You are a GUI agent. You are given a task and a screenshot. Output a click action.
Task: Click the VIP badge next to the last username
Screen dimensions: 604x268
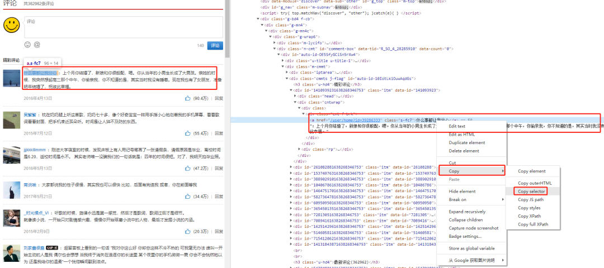click(x=52, y=248)
